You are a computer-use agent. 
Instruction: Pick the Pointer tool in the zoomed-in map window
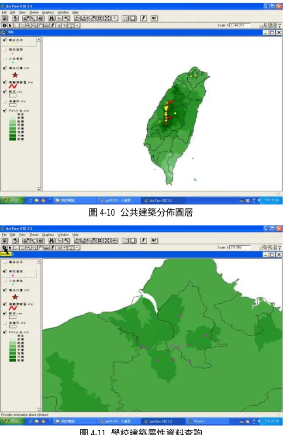click(x=10, y=247)
